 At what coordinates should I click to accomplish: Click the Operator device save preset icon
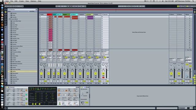[78, 87]
